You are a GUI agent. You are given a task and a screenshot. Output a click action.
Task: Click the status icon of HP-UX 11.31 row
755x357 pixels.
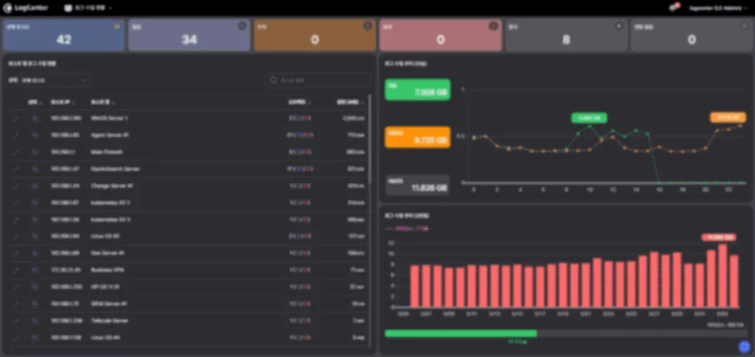[35, 287]
